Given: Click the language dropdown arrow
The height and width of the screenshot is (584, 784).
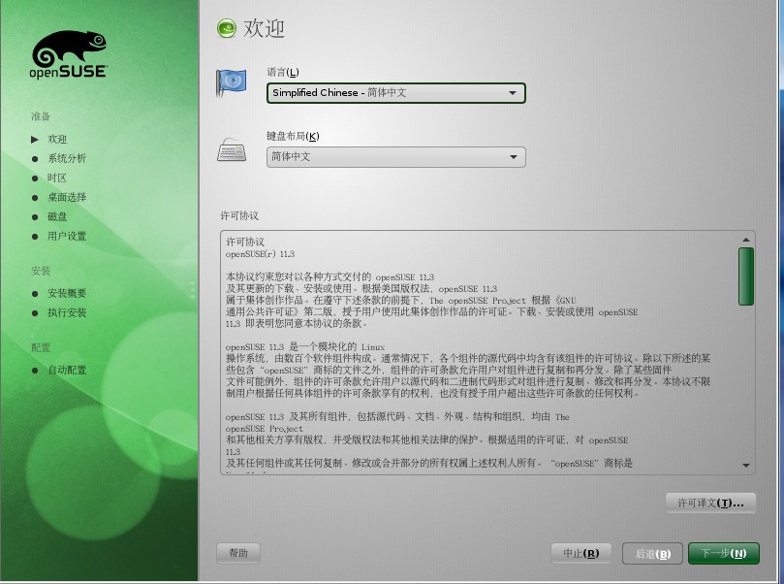Looking at the screenshot, I should coord(513,93).
